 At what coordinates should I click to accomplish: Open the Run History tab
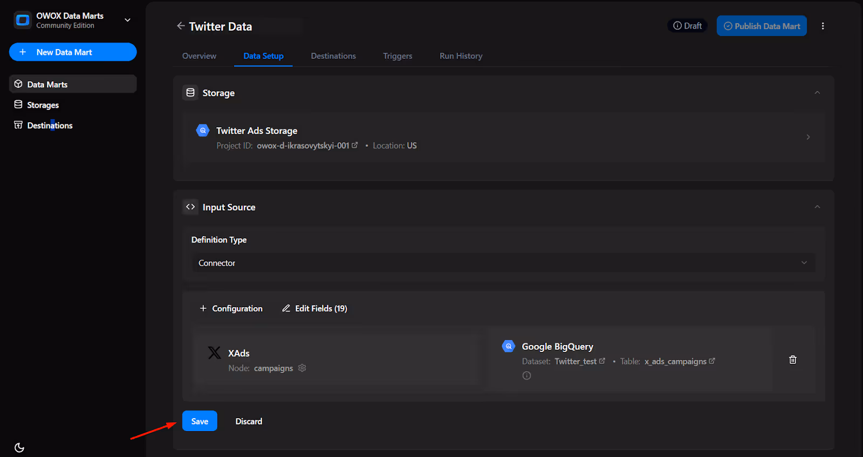pyautogui.click(x=461, y=56)
